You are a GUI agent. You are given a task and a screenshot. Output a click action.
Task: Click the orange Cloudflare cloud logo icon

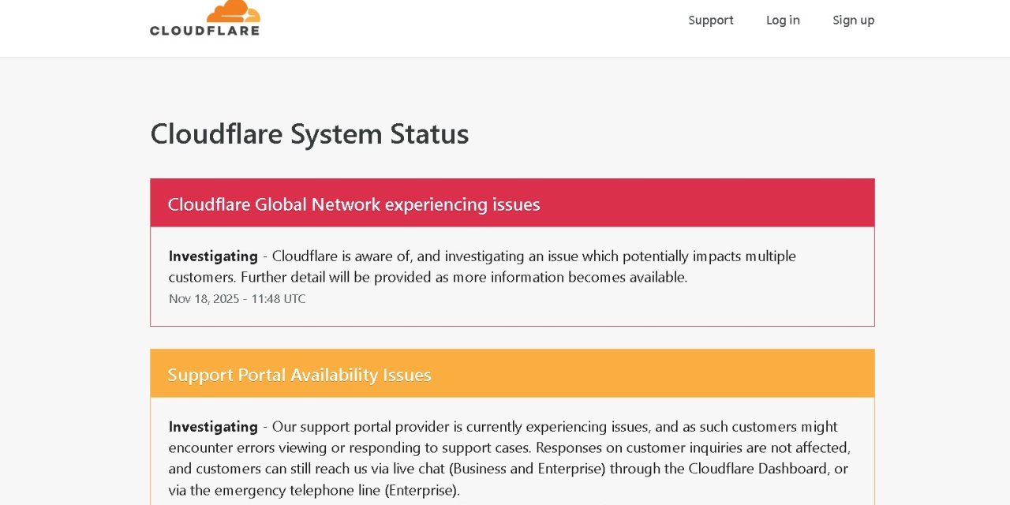(233, 10)
